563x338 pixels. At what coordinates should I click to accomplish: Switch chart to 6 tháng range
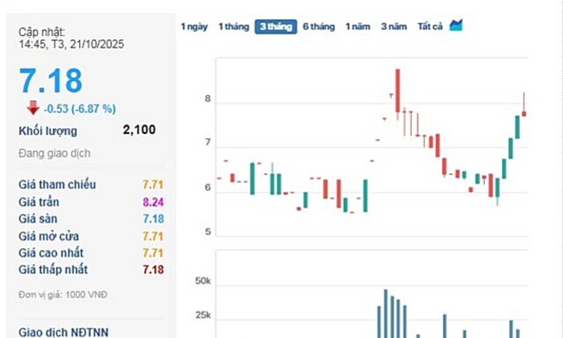tap(318, 26)
